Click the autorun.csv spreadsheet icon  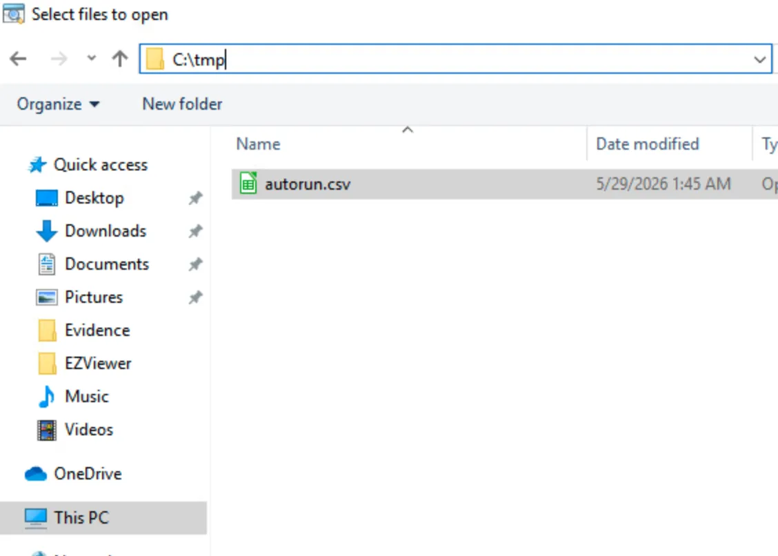coord(248,183)
